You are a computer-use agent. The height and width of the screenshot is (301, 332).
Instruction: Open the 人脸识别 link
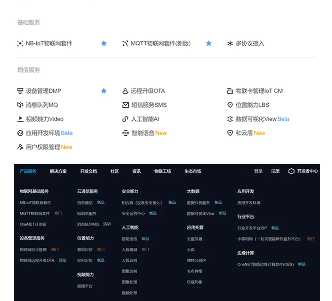129,261
